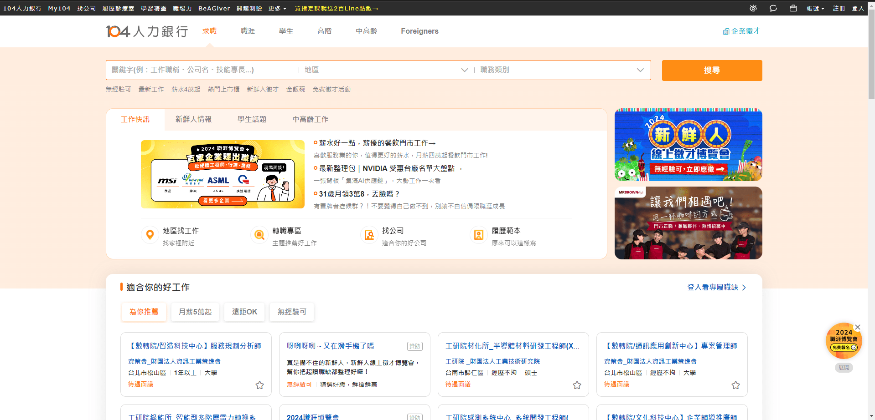Click the 展開 expand button
Screen dimensions: 875x420
pyautogui.click(x=844, y=367)
